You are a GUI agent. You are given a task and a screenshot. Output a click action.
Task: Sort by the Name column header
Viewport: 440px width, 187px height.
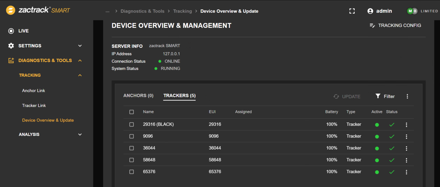pos(148,112)
